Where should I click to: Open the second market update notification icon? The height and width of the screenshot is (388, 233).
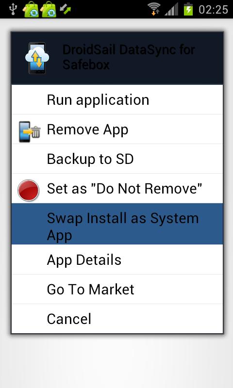(48, 9)
